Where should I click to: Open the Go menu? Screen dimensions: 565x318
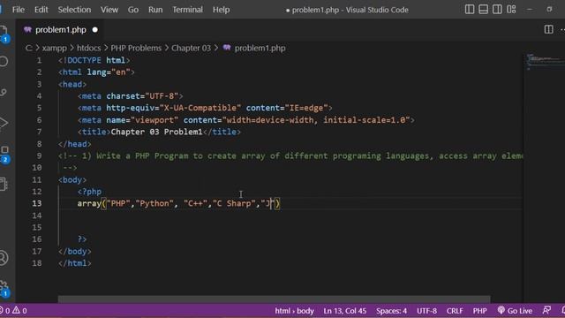click(133, 10)
